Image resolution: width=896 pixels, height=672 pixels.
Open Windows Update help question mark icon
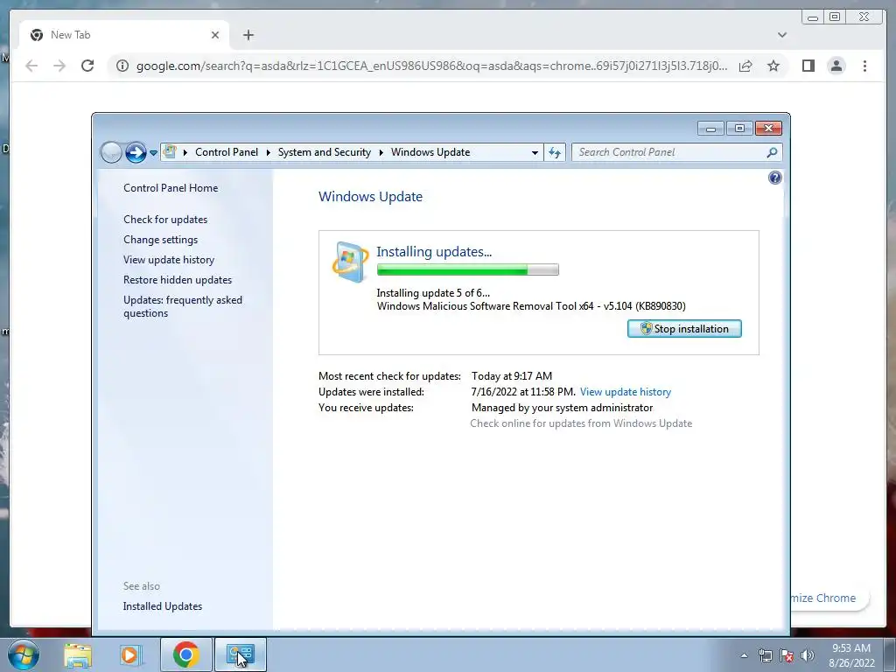pyautogui.click(x=775, y=178)
